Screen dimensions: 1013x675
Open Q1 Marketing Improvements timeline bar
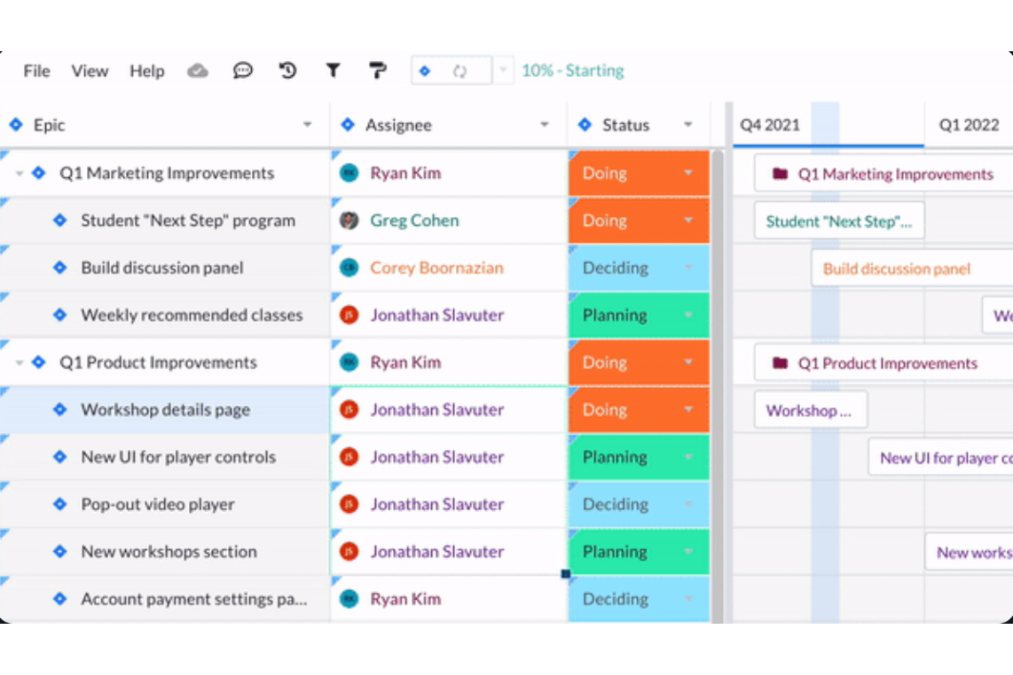883,174
